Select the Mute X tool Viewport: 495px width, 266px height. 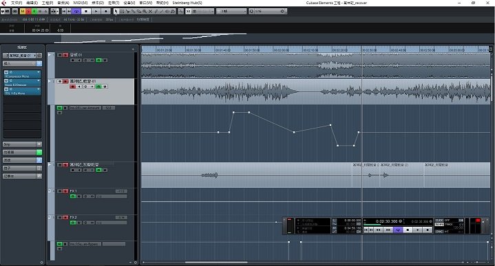click(x=150, y=12)
